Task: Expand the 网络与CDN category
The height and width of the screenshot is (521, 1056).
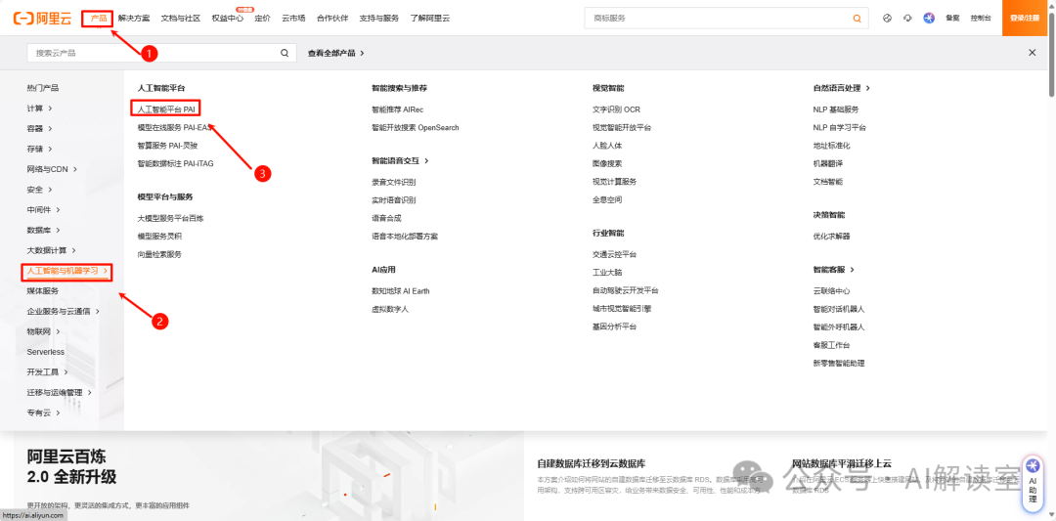Action: pyautogui.click(x=52, y=169)
